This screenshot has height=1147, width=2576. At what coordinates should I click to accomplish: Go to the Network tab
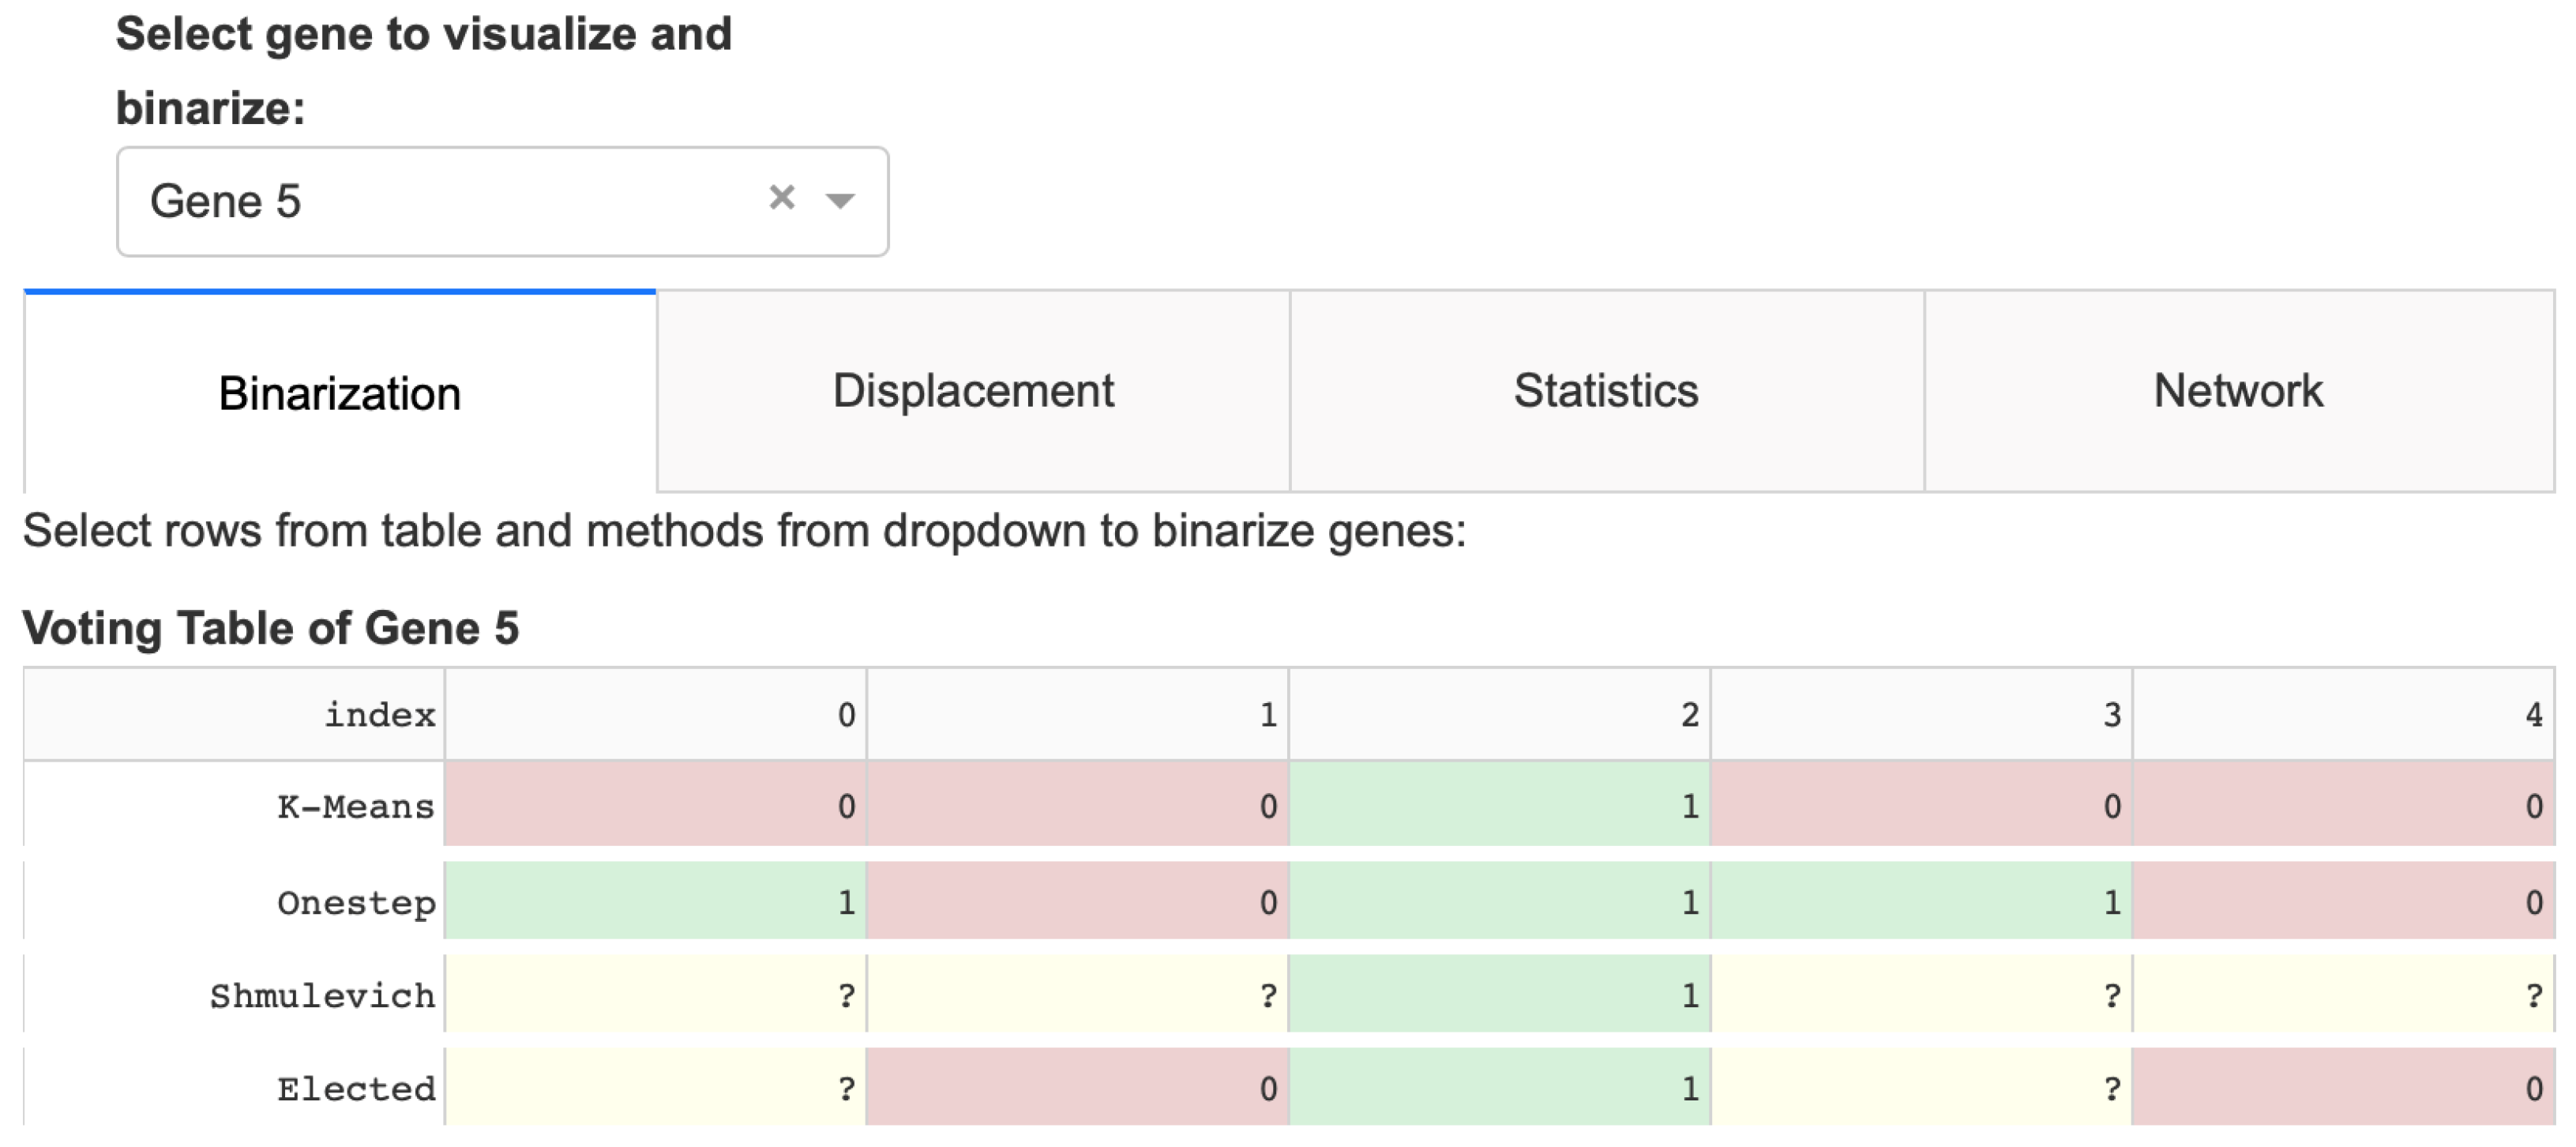point(2238,391)
